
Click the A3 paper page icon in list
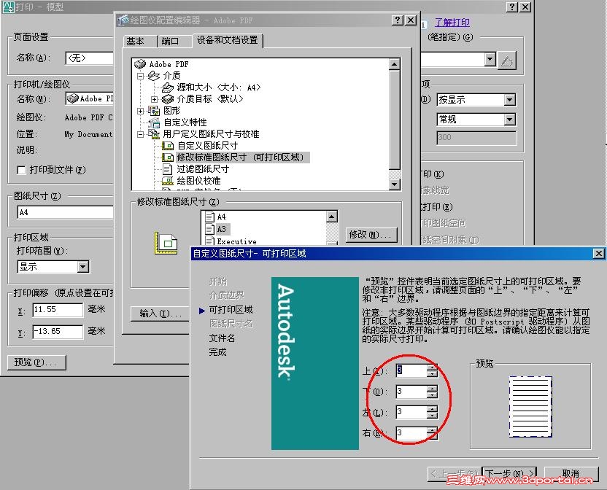pos(209,229)
